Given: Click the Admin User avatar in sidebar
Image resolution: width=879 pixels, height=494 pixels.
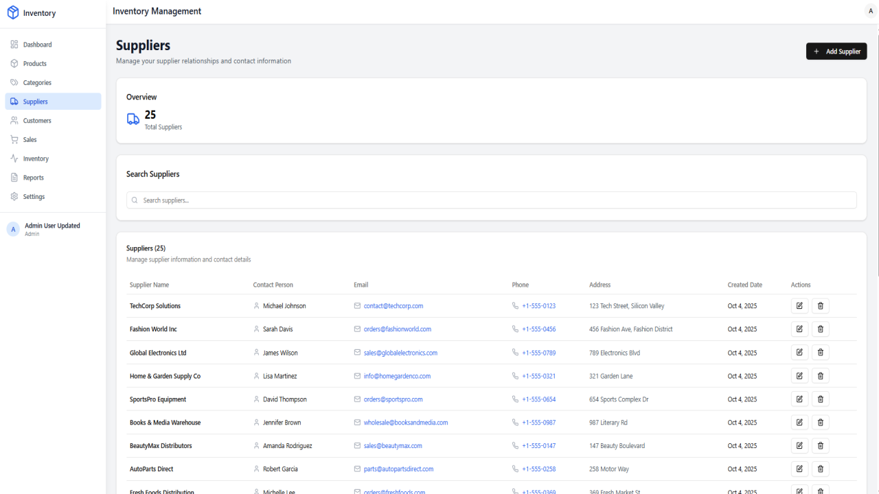Looking at the screenshot, I should [13, 229].
